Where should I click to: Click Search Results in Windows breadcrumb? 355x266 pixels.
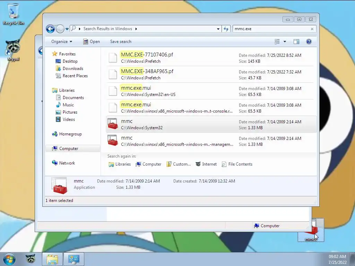pyautogui.click(x=108, y=29)
